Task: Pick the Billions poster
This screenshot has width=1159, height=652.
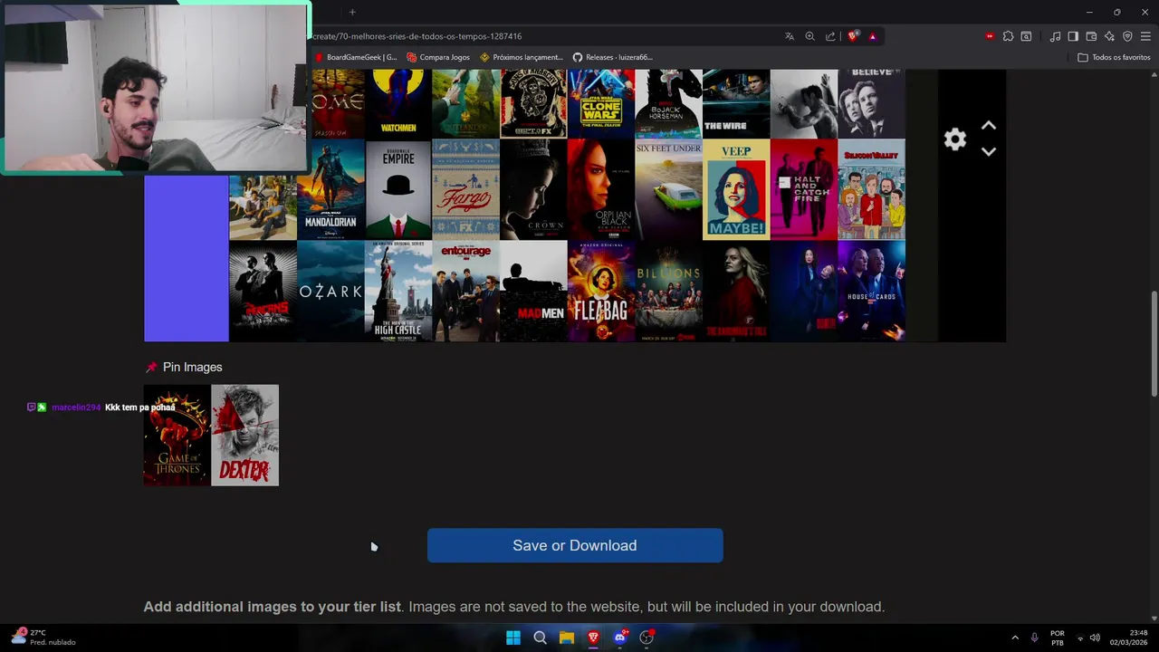Action: pyautogui.click(x=668, y=291)
